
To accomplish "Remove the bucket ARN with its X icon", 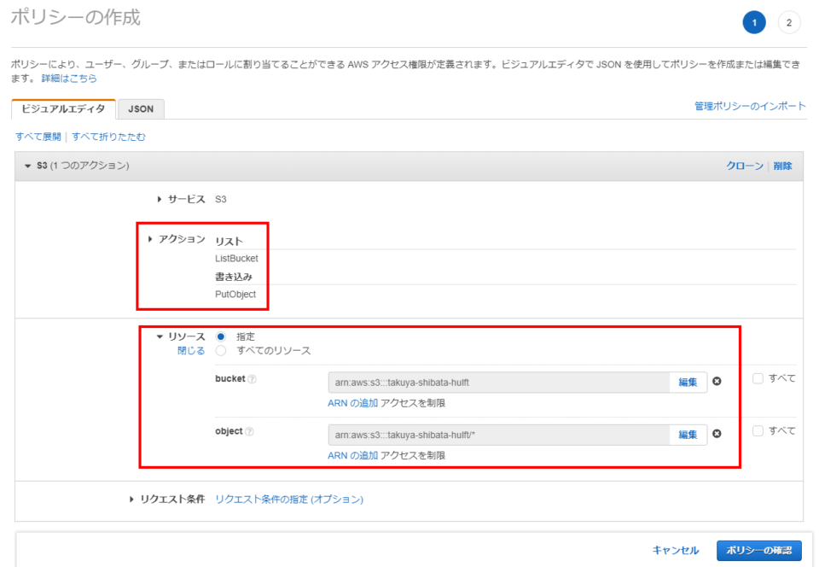I will click(x=717, y=382).
